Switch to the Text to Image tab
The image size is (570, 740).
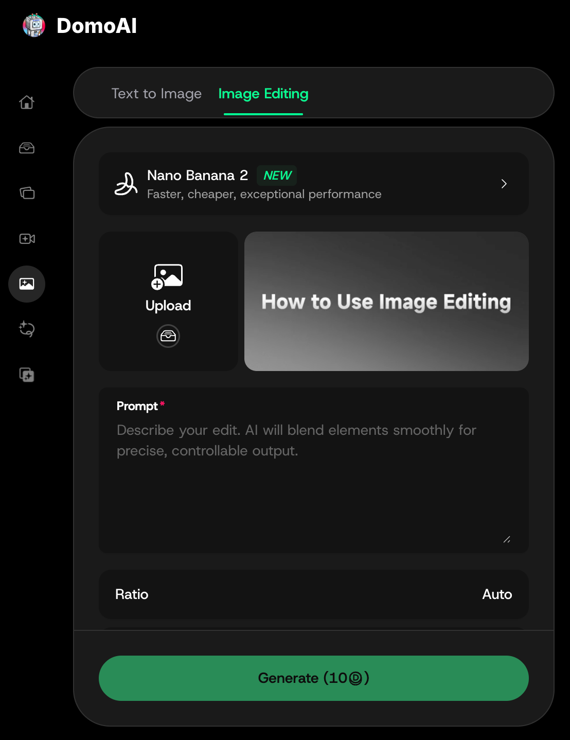click(x=156, y=94)
